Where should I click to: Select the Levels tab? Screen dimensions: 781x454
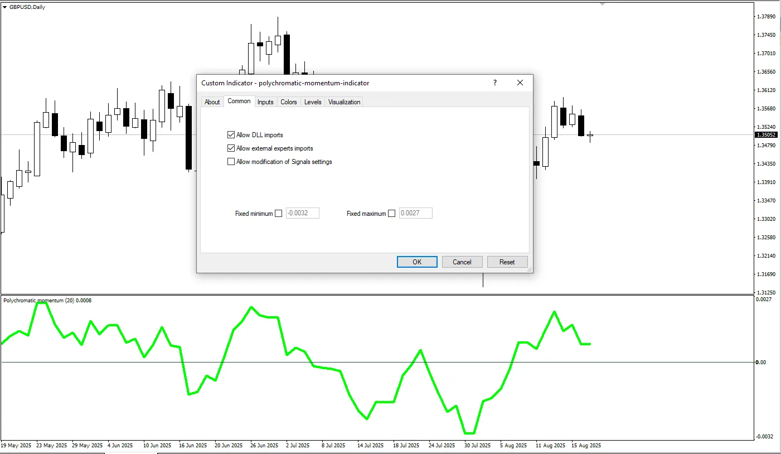tap(312, 102)
